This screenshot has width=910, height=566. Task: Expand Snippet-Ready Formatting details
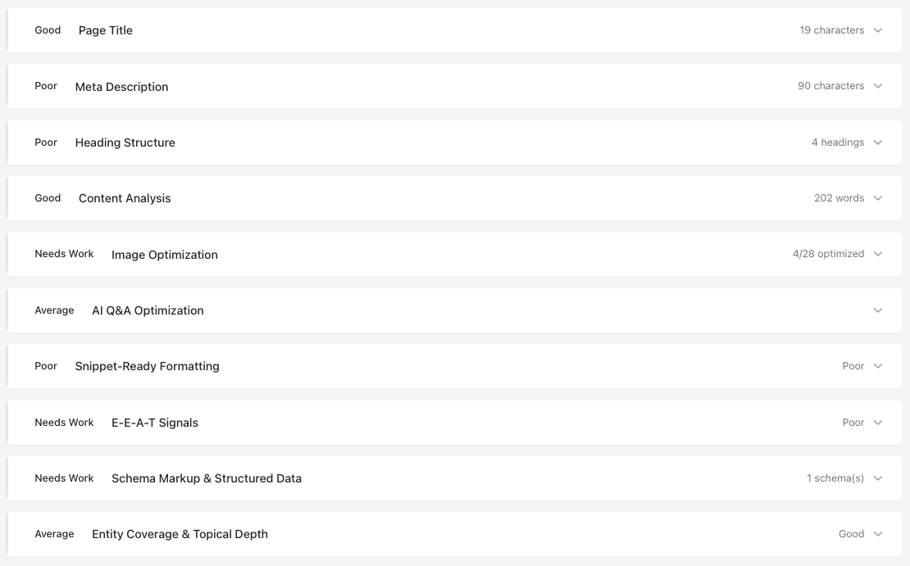(x=877, y=366)
